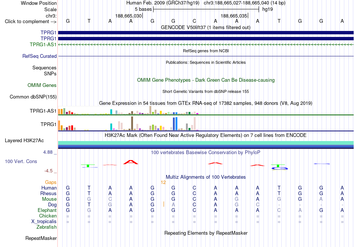The width and height of the screenshot is (354, 247).
Task: Click the GTEx Gene Expression track title
Action: 206,103
